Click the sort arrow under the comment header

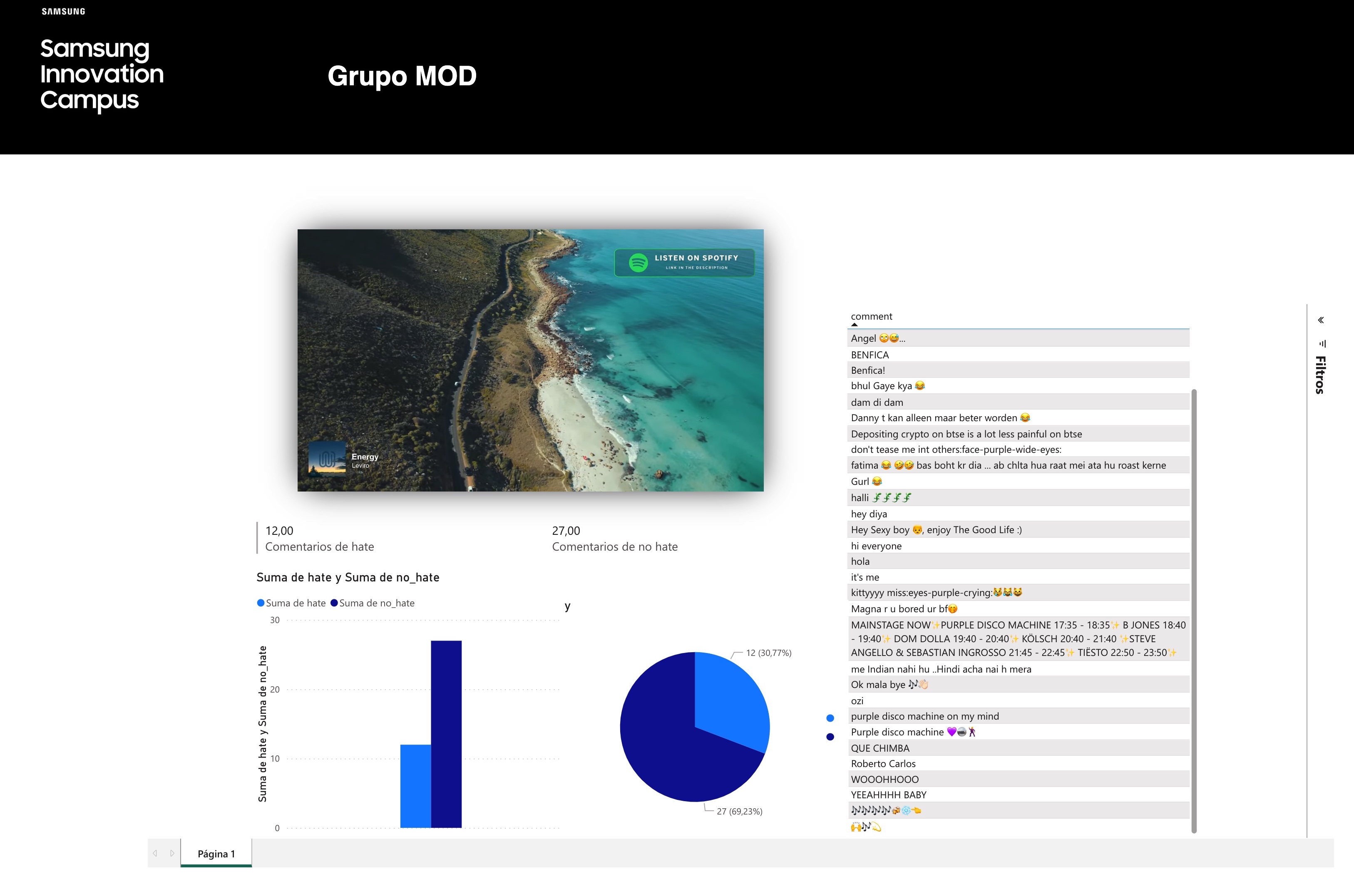click(855, 325)
